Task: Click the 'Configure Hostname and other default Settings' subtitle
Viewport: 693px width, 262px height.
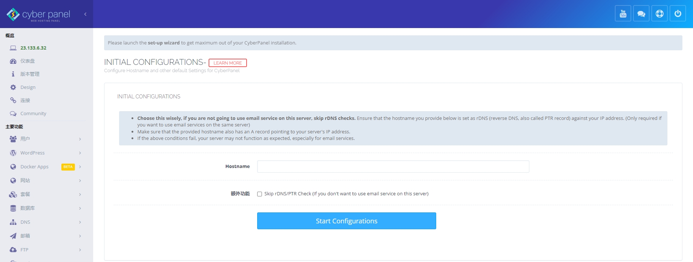Action: (x=172, y=71)
